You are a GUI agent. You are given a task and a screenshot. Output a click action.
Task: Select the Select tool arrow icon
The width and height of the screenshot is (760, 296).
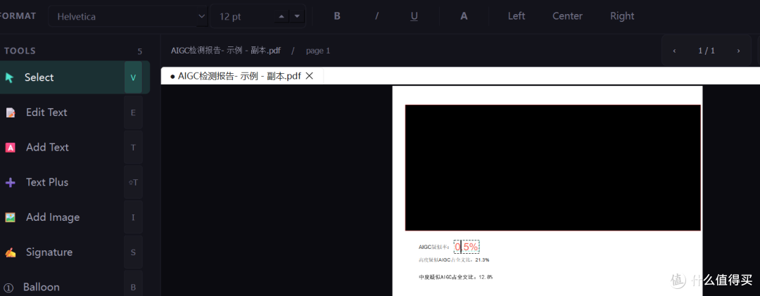[9, 77]
